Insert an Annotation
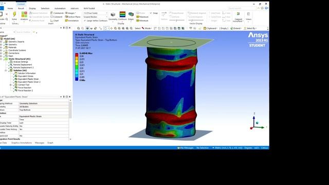Viewport: 329px width, 185px height. coord(72,21)
